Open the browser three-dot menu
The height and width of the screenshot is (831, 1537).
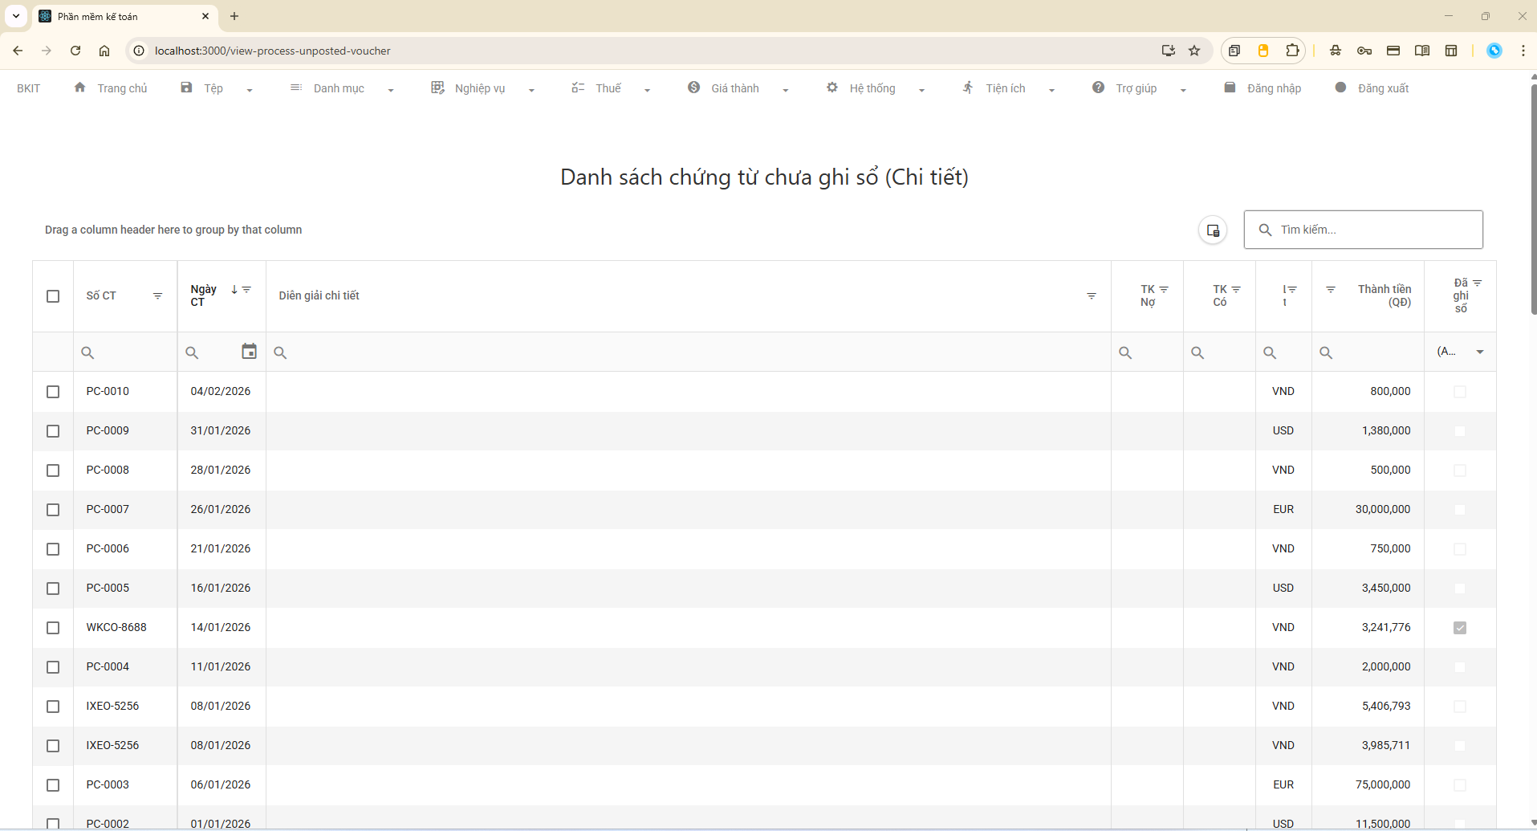(1523, 51)
